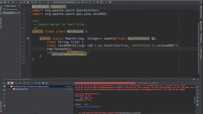This screenshot has height=114, width=203.
Task: Click the WordCount breadcrumb
Action: click(41, 7)
